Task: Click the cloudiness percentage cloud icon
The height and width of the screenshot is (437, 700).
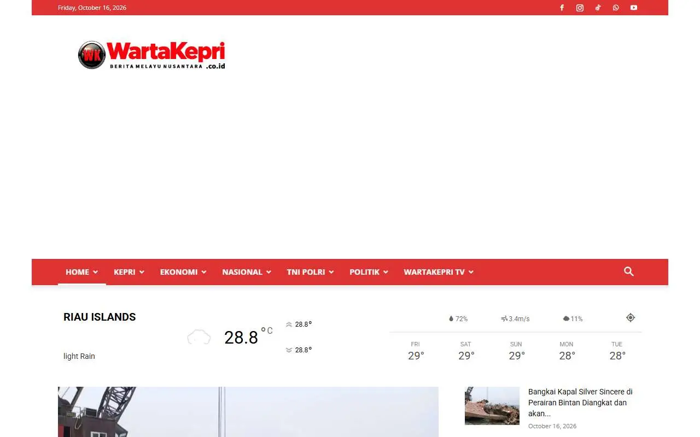Action: point(566,318)
